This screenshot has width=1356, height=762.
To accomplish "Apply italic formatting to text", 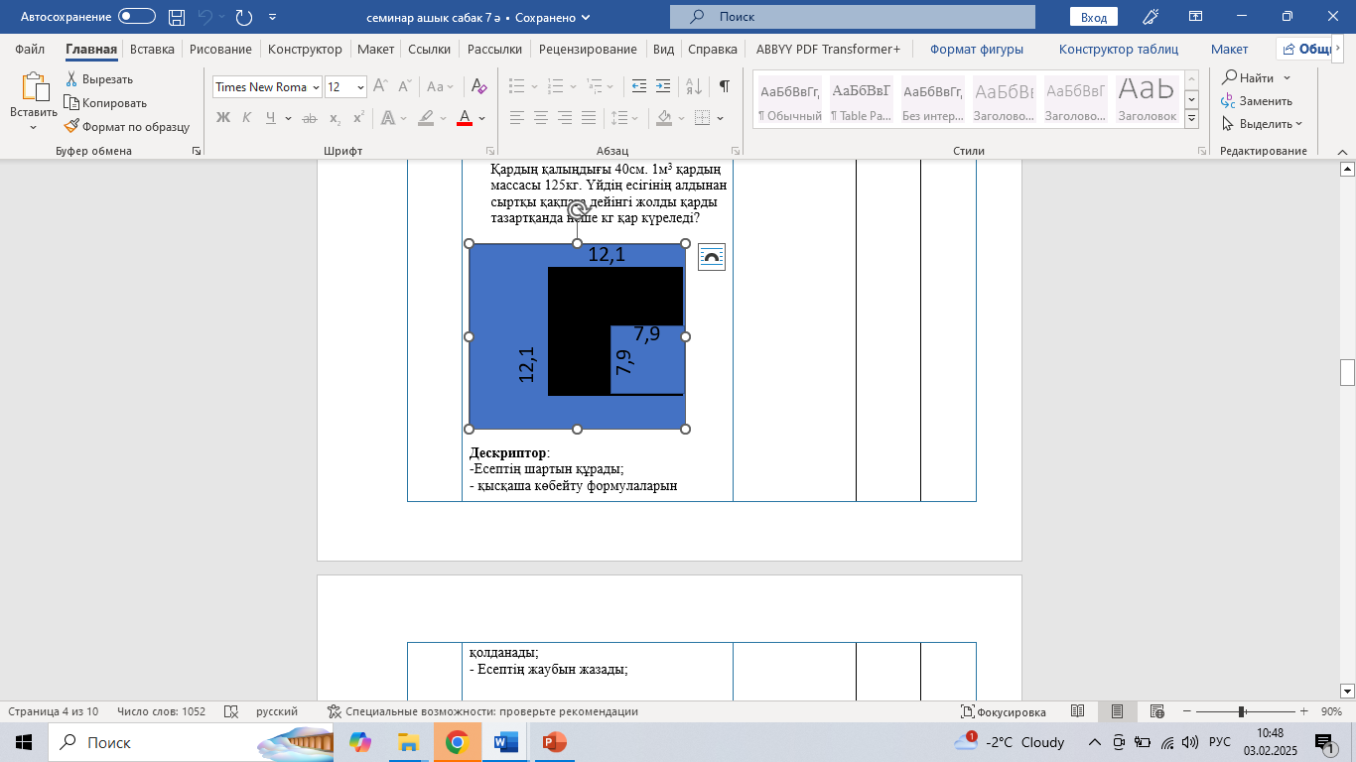I will click(246, 118).
